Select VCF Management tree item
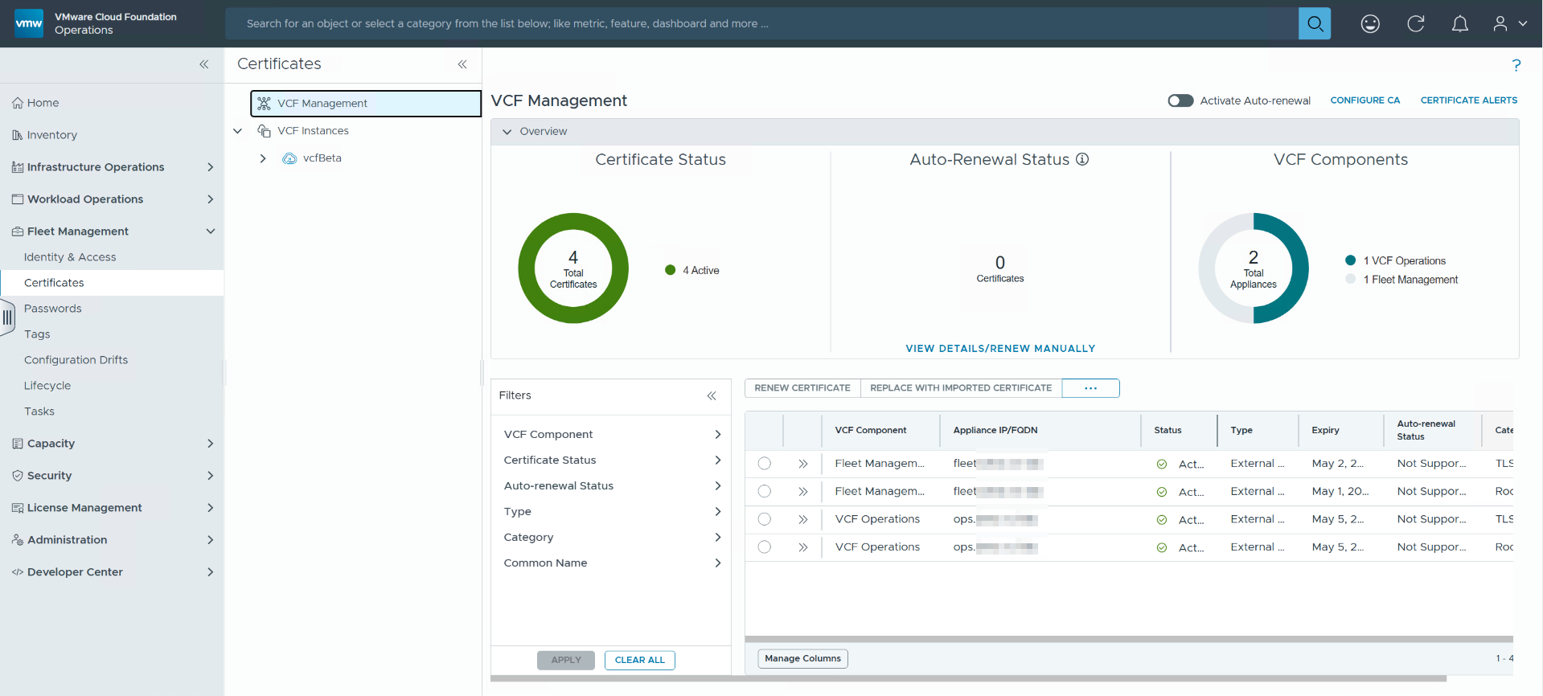This screenshot has height=696, width=1543. click(366, 104)
